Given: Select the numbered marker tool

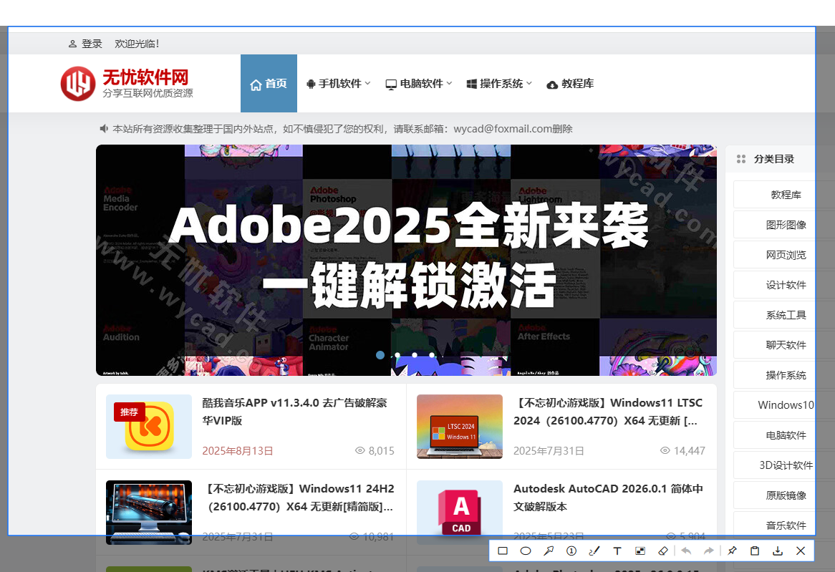Looking at the screenshot, I should pyautogui.click(x=571, y=551).
